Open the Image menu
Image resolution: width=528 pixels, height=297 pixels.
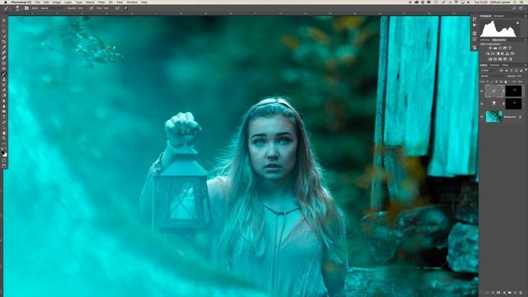[57, 2]
